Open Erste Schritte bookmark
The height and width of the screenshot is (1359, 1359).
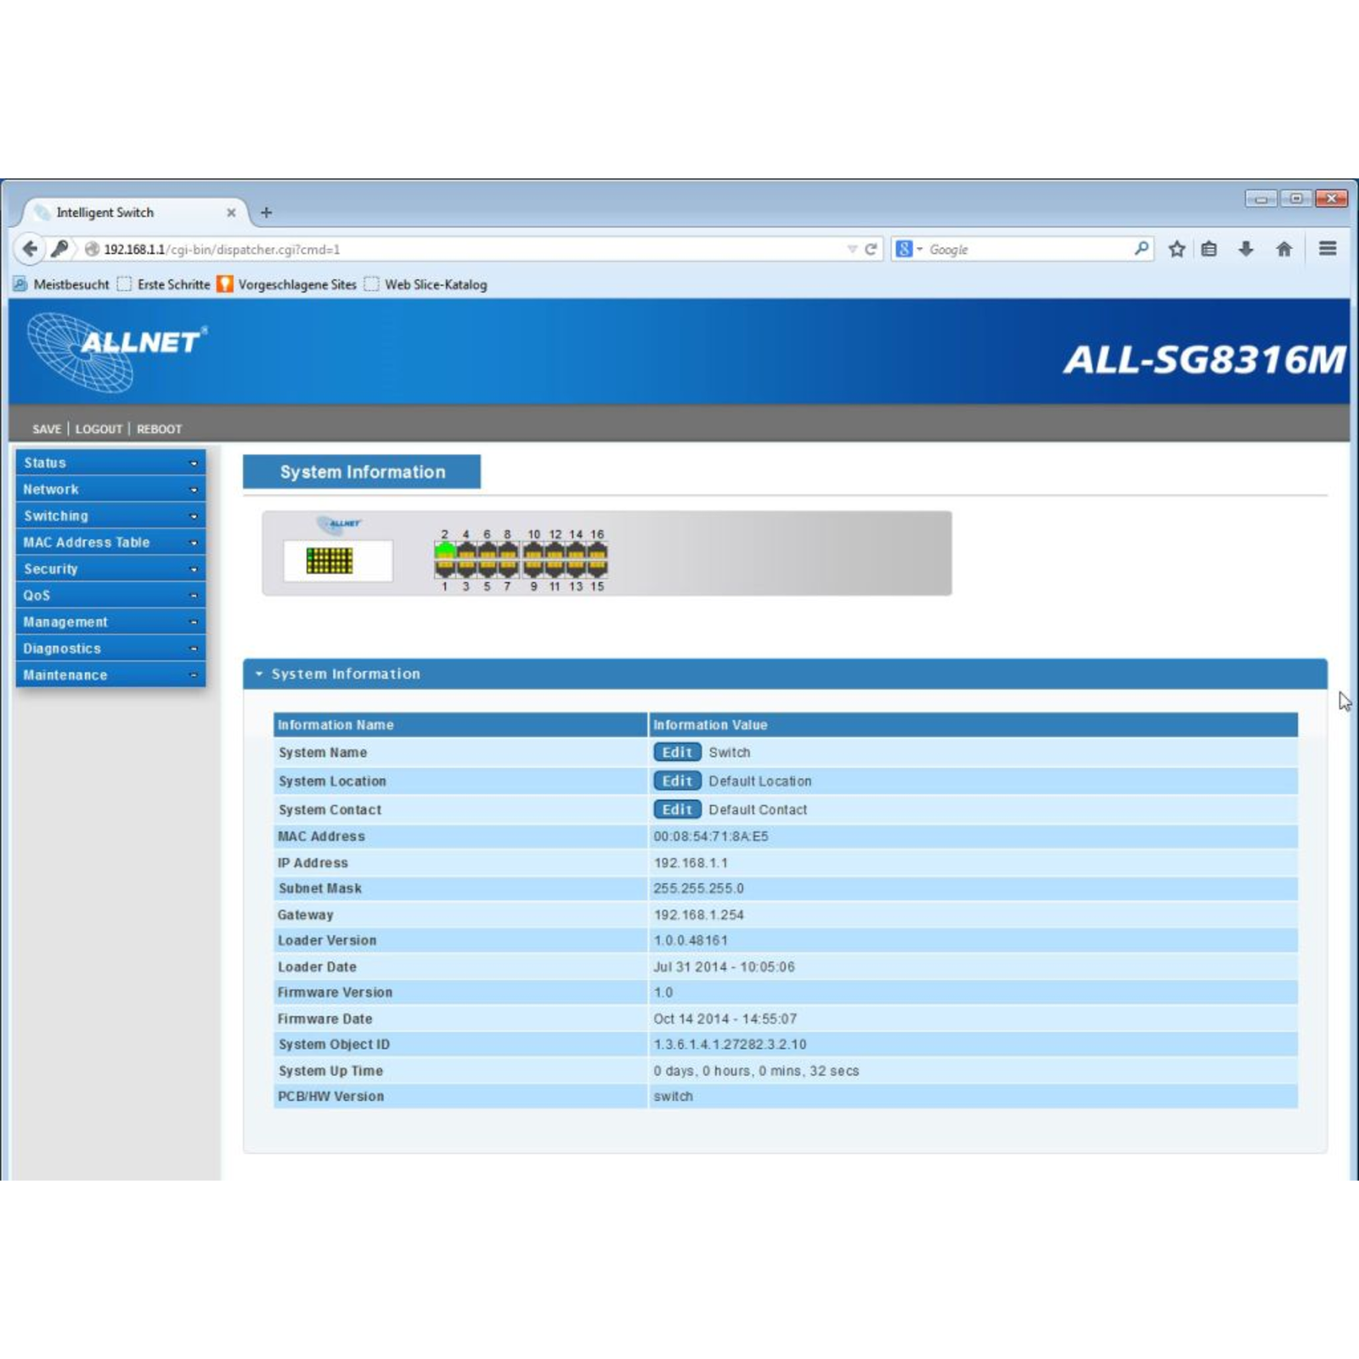pos(164,285)
